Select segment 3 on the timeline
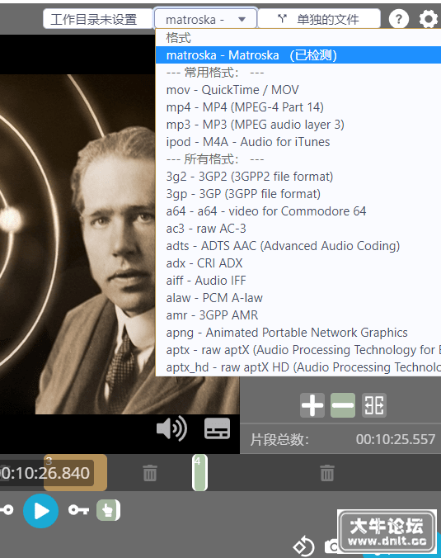This screenshot has height=558, width=441. click(x=75, y=473)
